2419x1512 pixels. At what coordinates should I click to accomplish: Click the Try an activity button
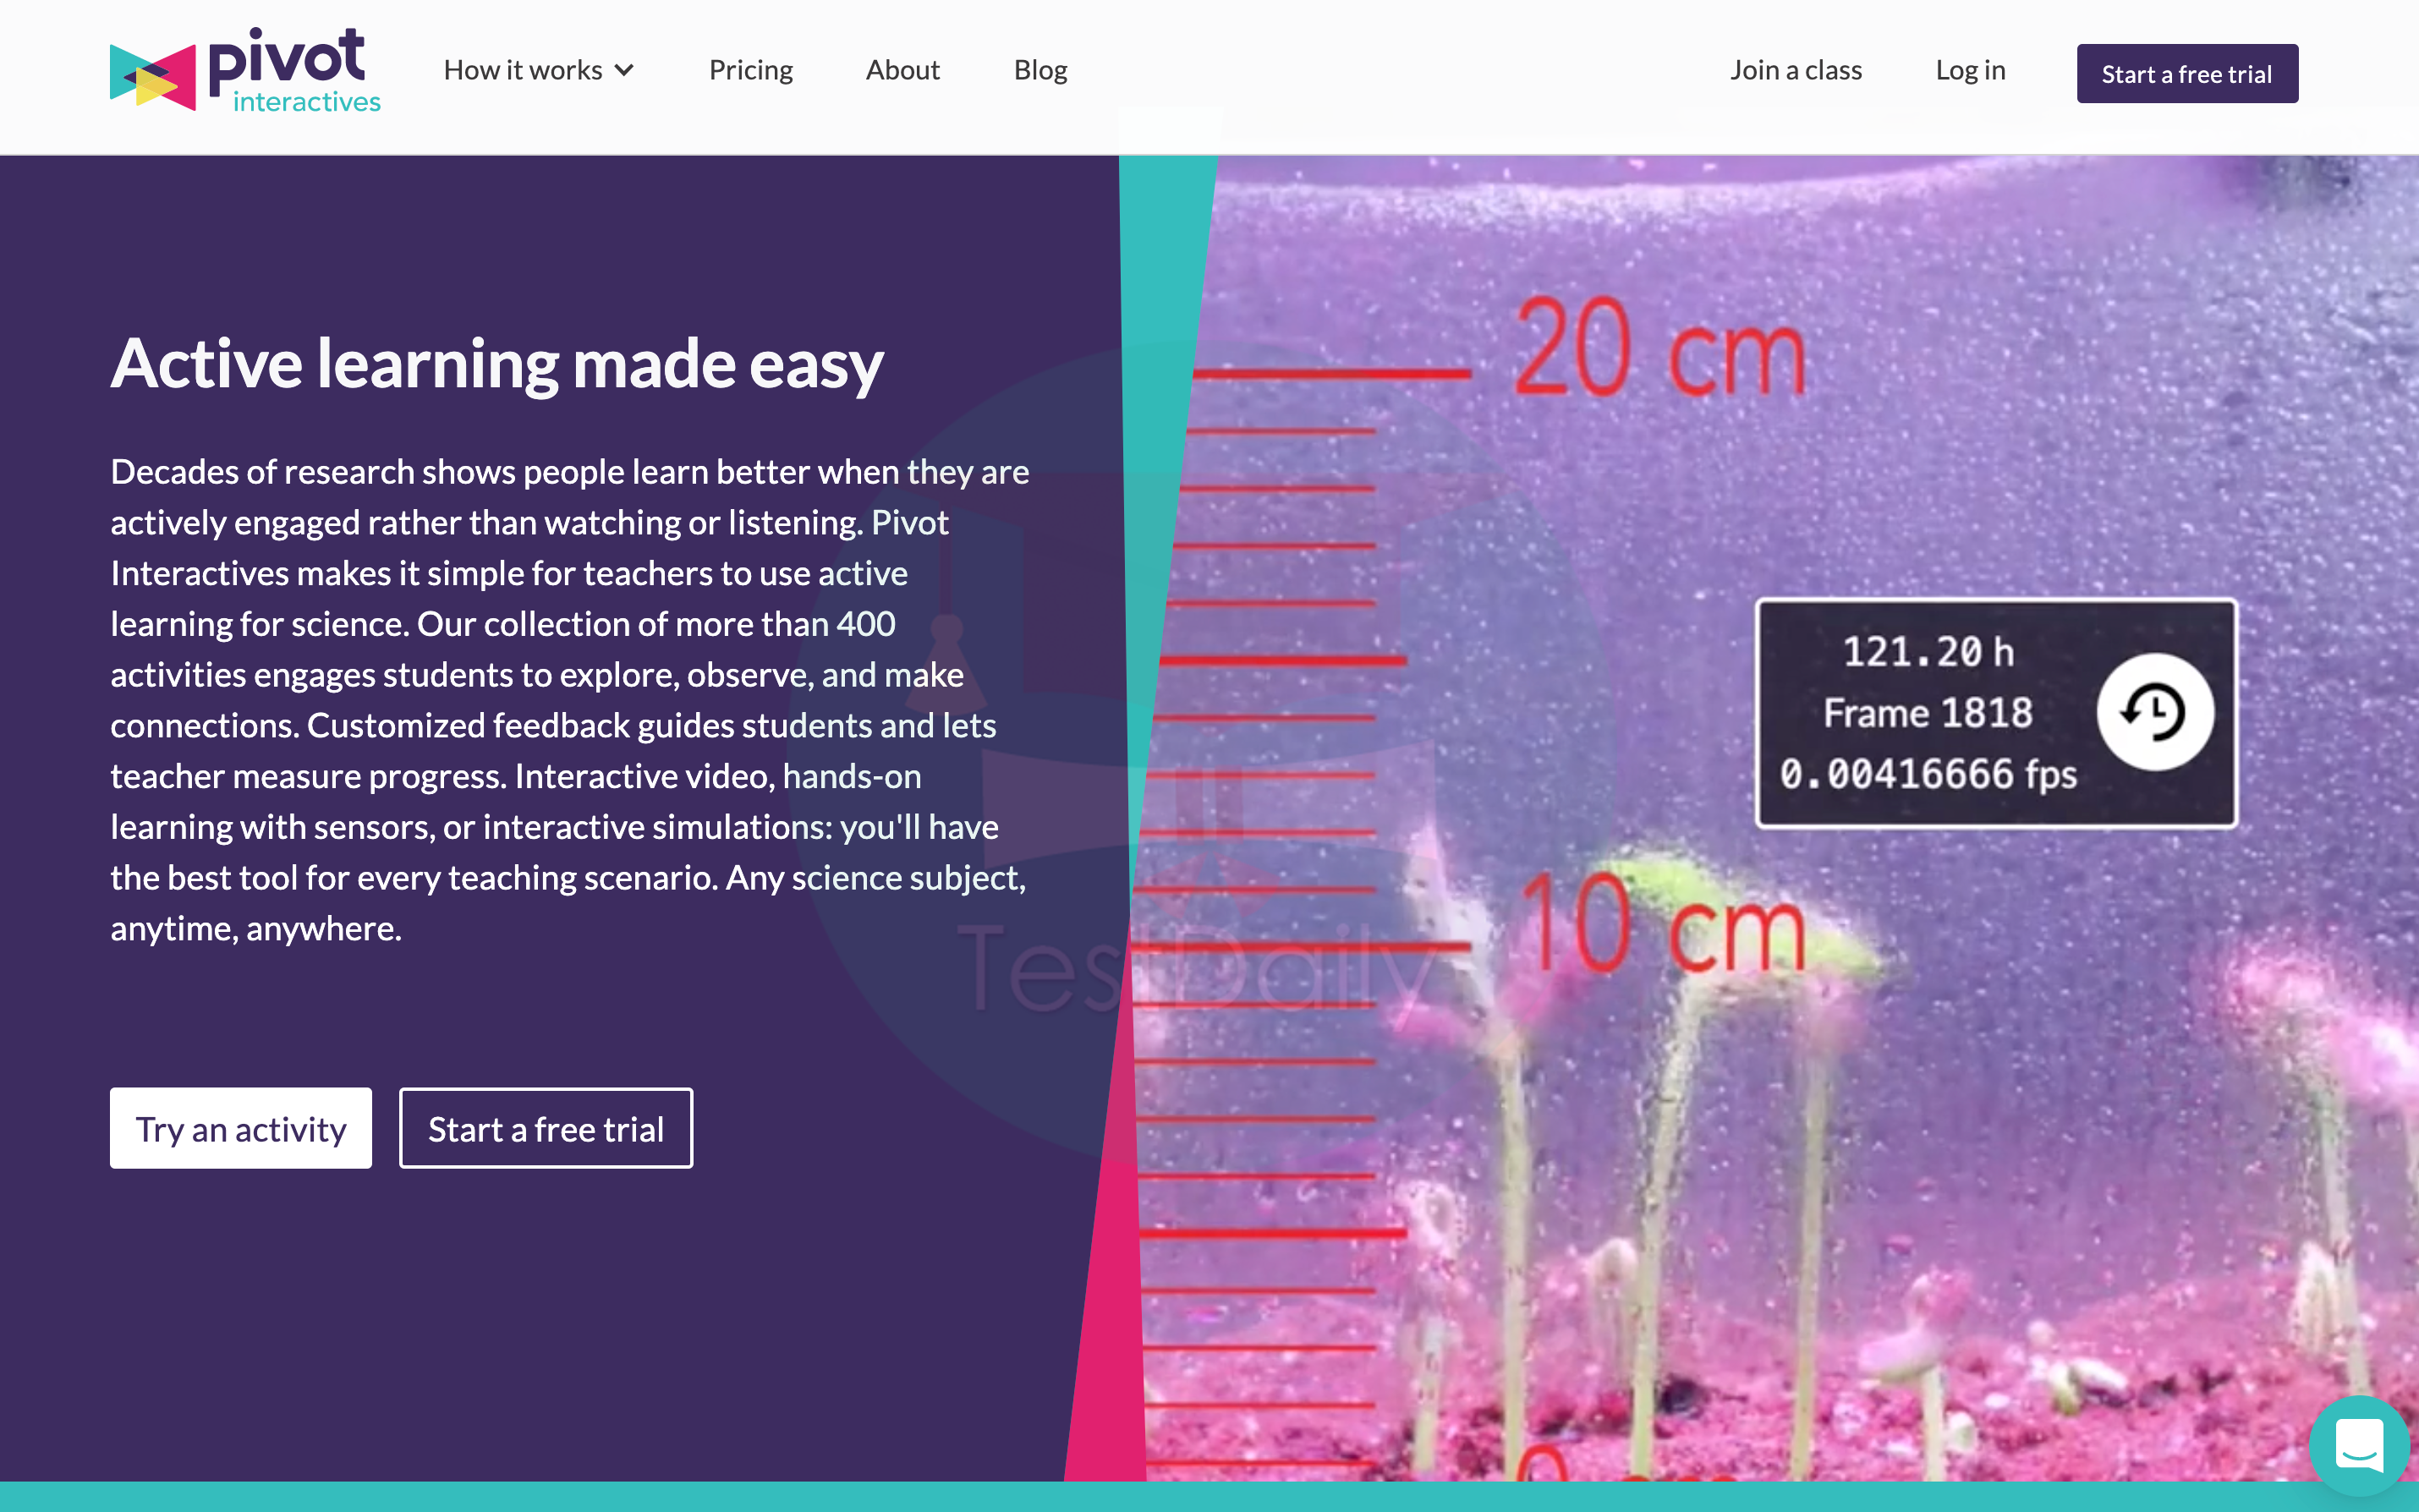tap(242, 1127)
